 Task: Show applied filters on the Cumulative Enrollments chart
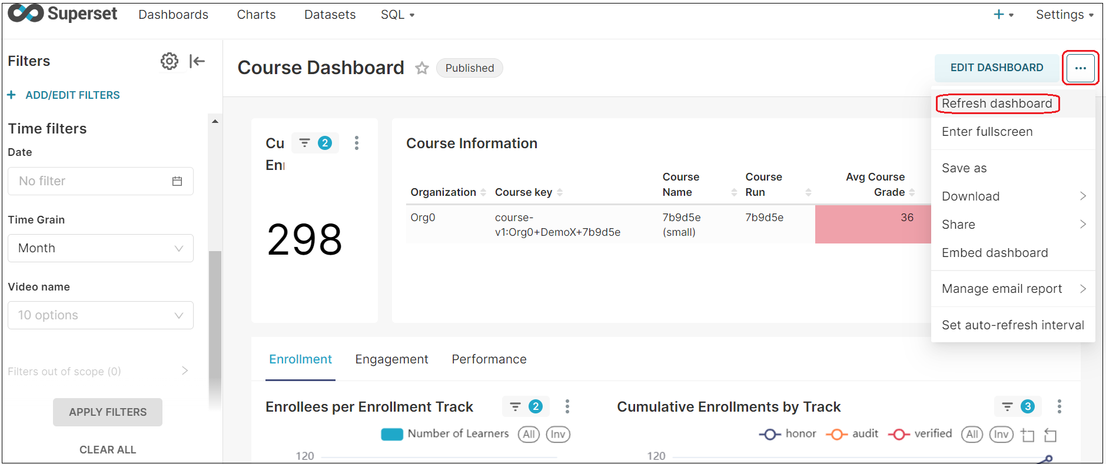pyautogui.click(x=1018, y=406)
